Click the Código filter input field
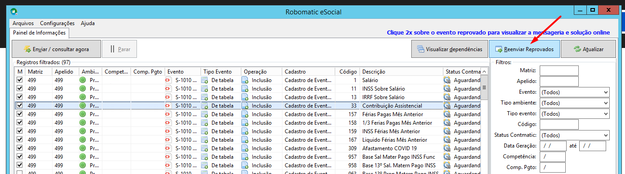 coord(559,124)
